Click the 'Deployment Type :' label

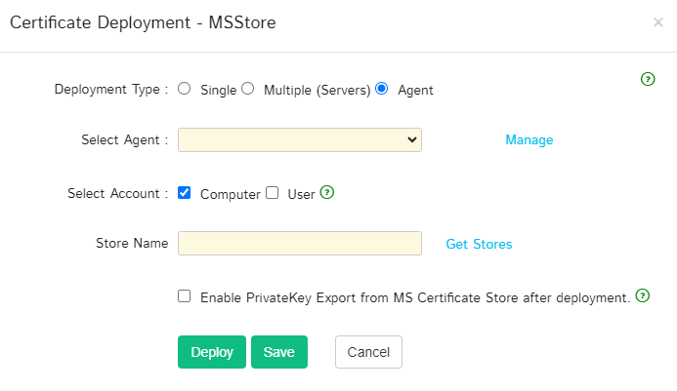tap(111, 90)
